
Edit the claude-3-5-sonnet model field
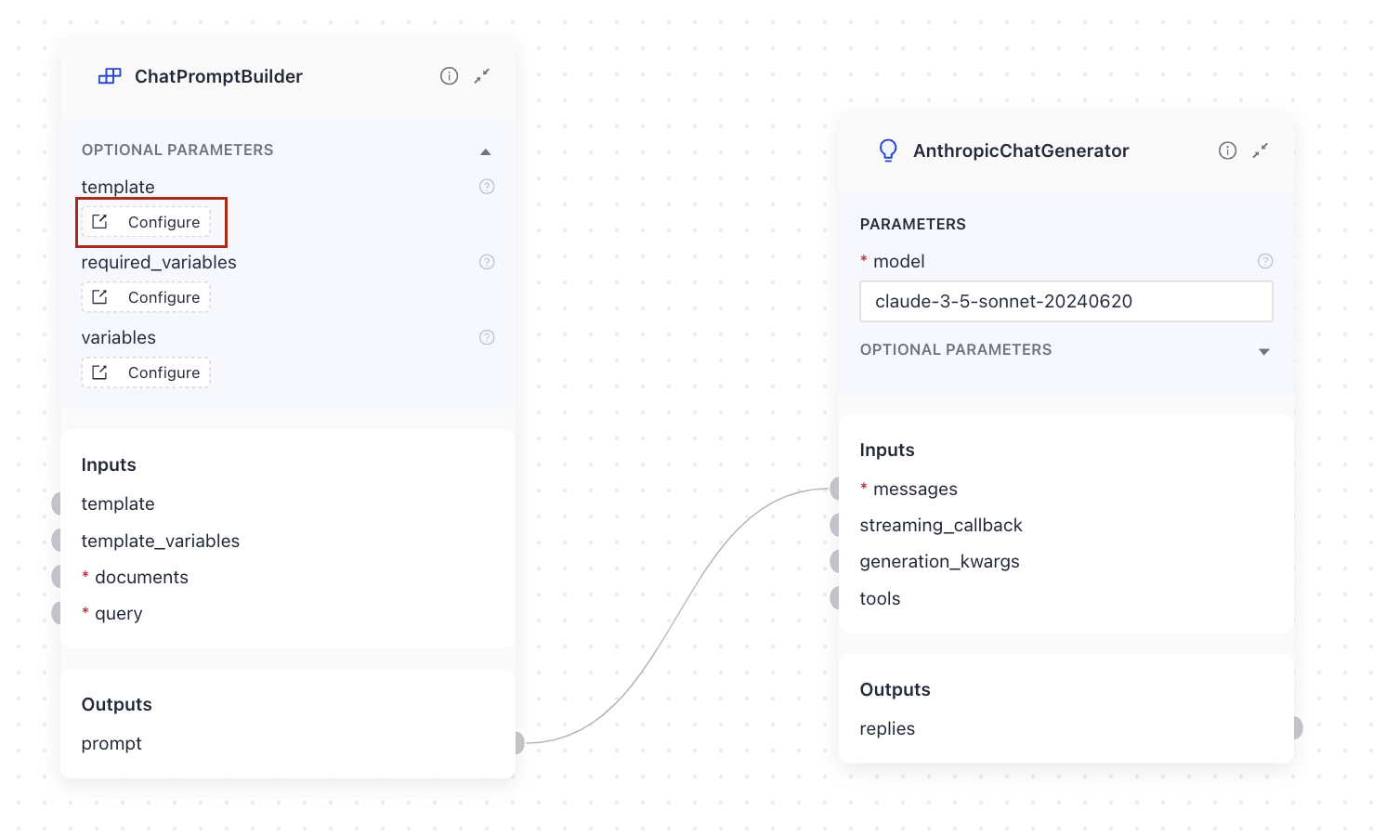[1066, 301]
